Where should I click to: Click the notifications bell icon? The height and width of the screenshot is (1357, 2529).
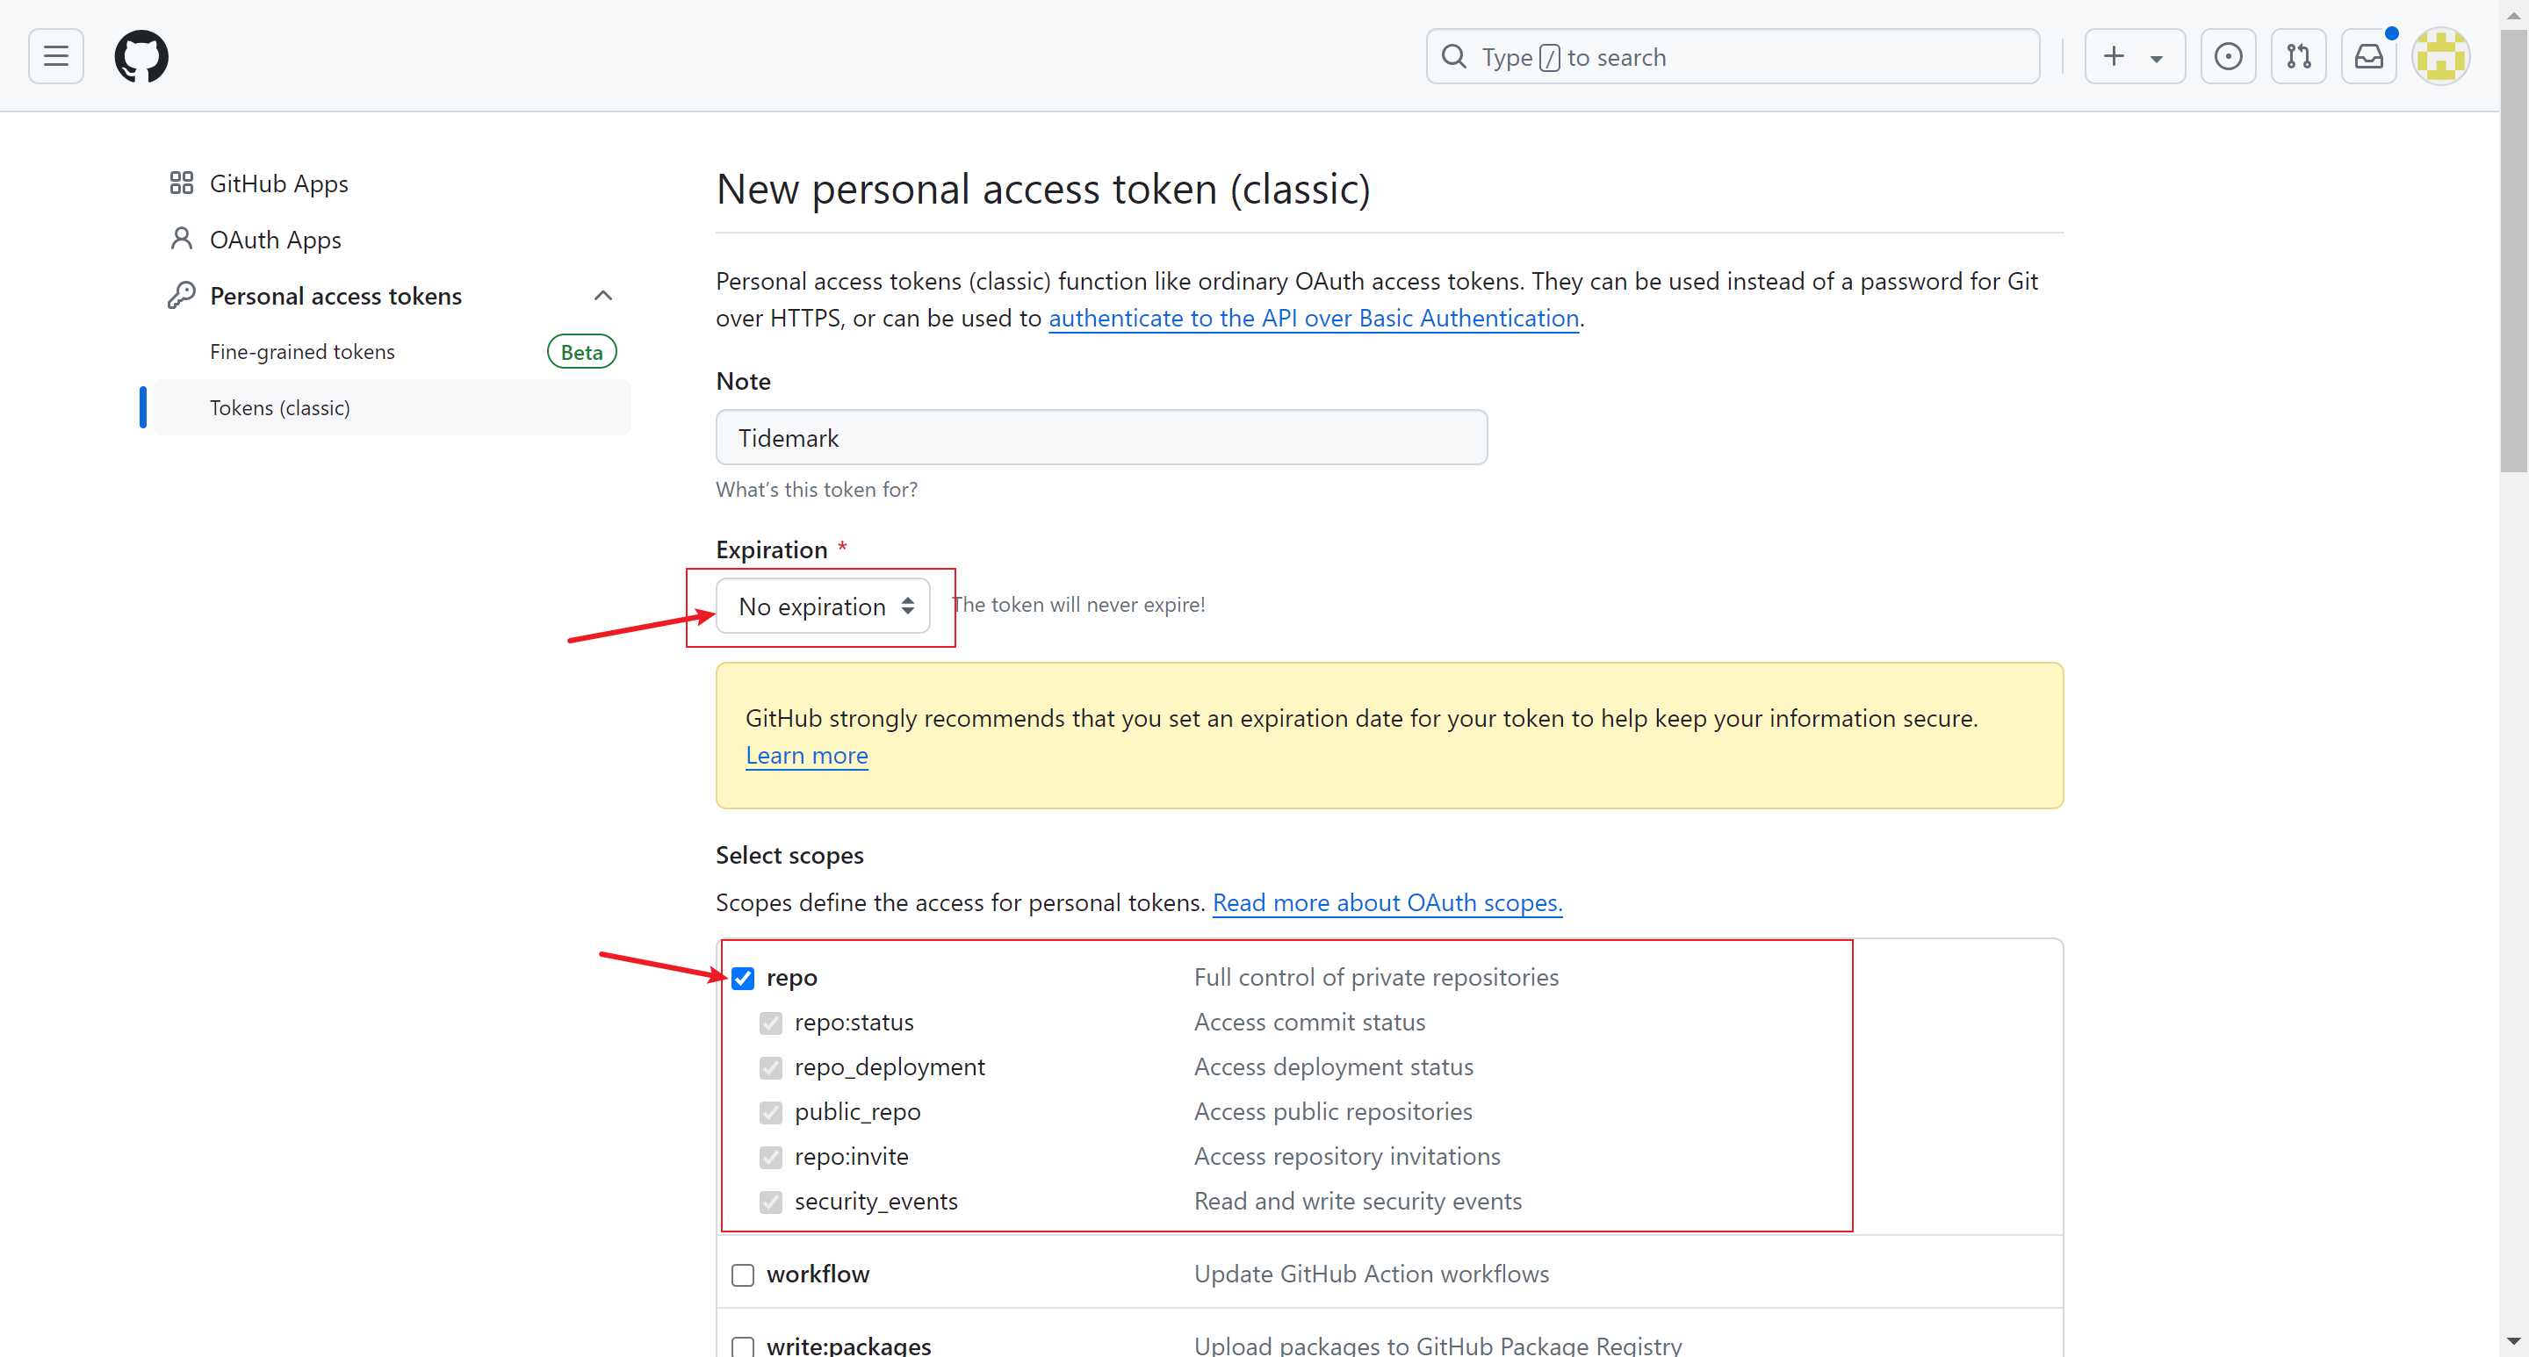2368,57
